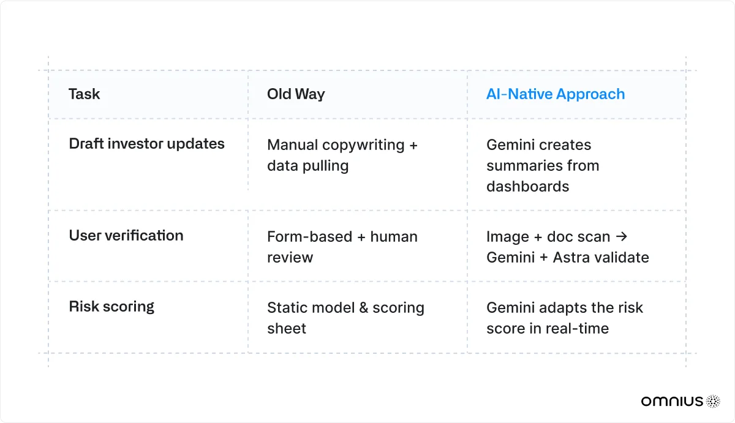735x423 pixels.
Task: Click the plus sign after Manual copywriting
Action: coord(413,146)
